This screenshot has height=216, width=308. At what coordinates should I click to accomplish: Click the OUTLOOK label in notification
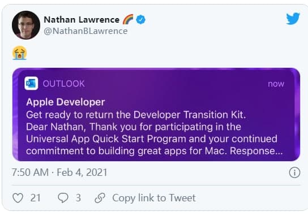tap(63, 84)
